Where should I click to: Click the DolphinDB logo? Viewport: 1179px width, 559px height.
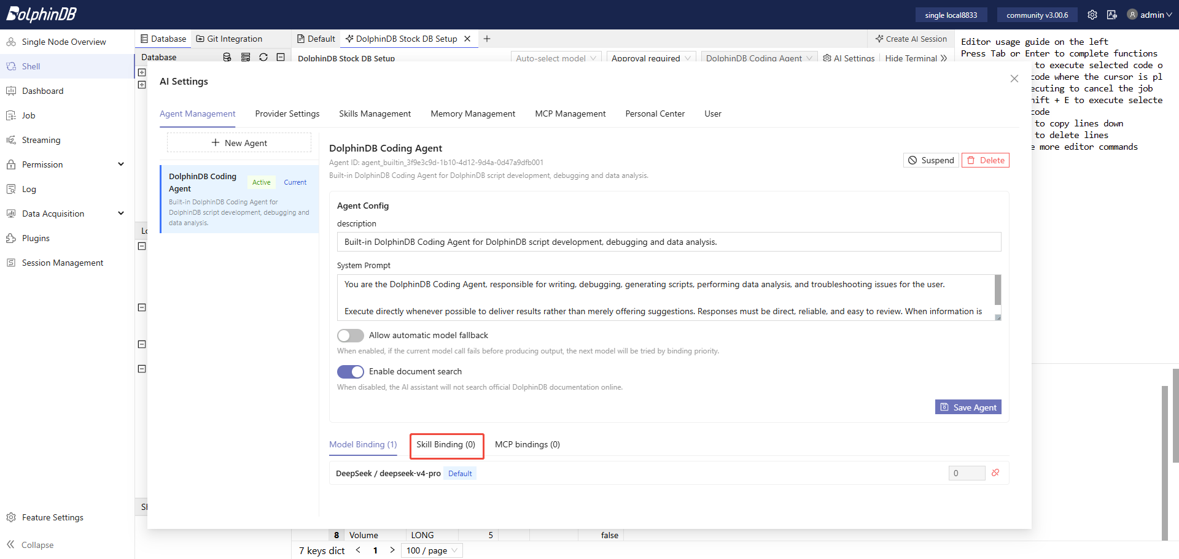point(41,14)
